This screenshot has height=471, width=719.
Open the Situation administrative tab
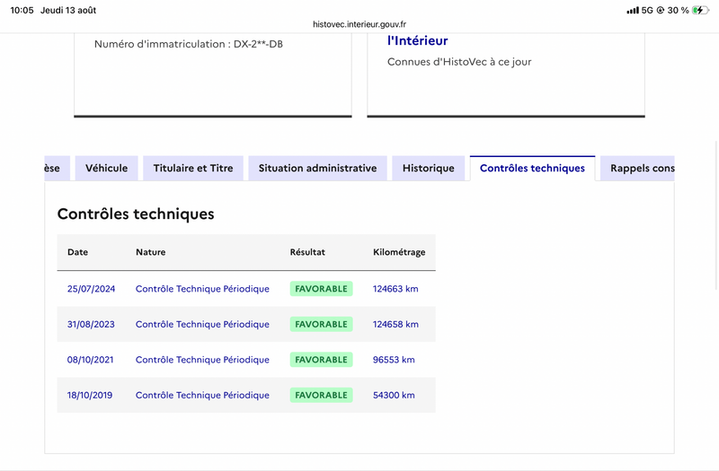317,168
